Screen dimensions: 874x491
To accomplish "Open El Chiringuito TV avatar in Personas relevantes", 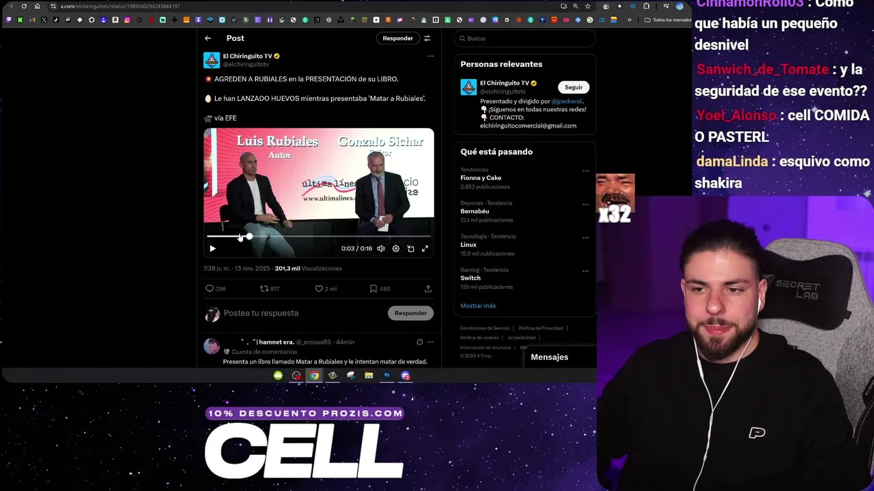I will pyautogui.click(x=468, y=87).
